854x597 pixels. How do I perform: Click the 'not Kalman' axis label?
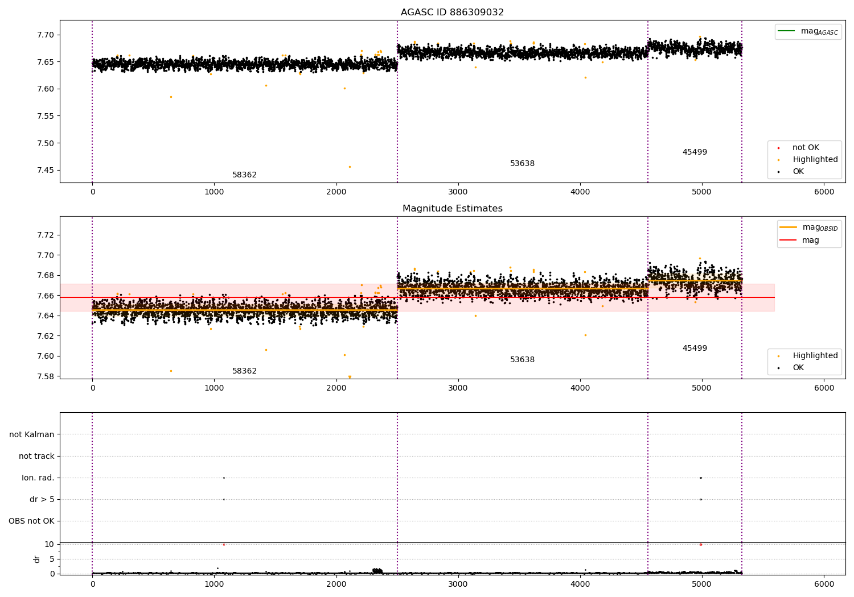click(32, 435)
